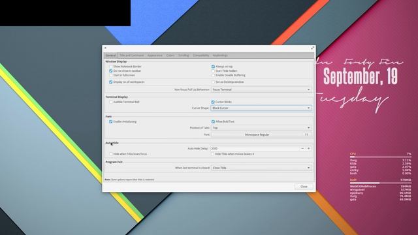Image resolution: width=418 pixels, height=235 pixels.
Task: Enable Start Tilda hidden
Action: [213, 71]
